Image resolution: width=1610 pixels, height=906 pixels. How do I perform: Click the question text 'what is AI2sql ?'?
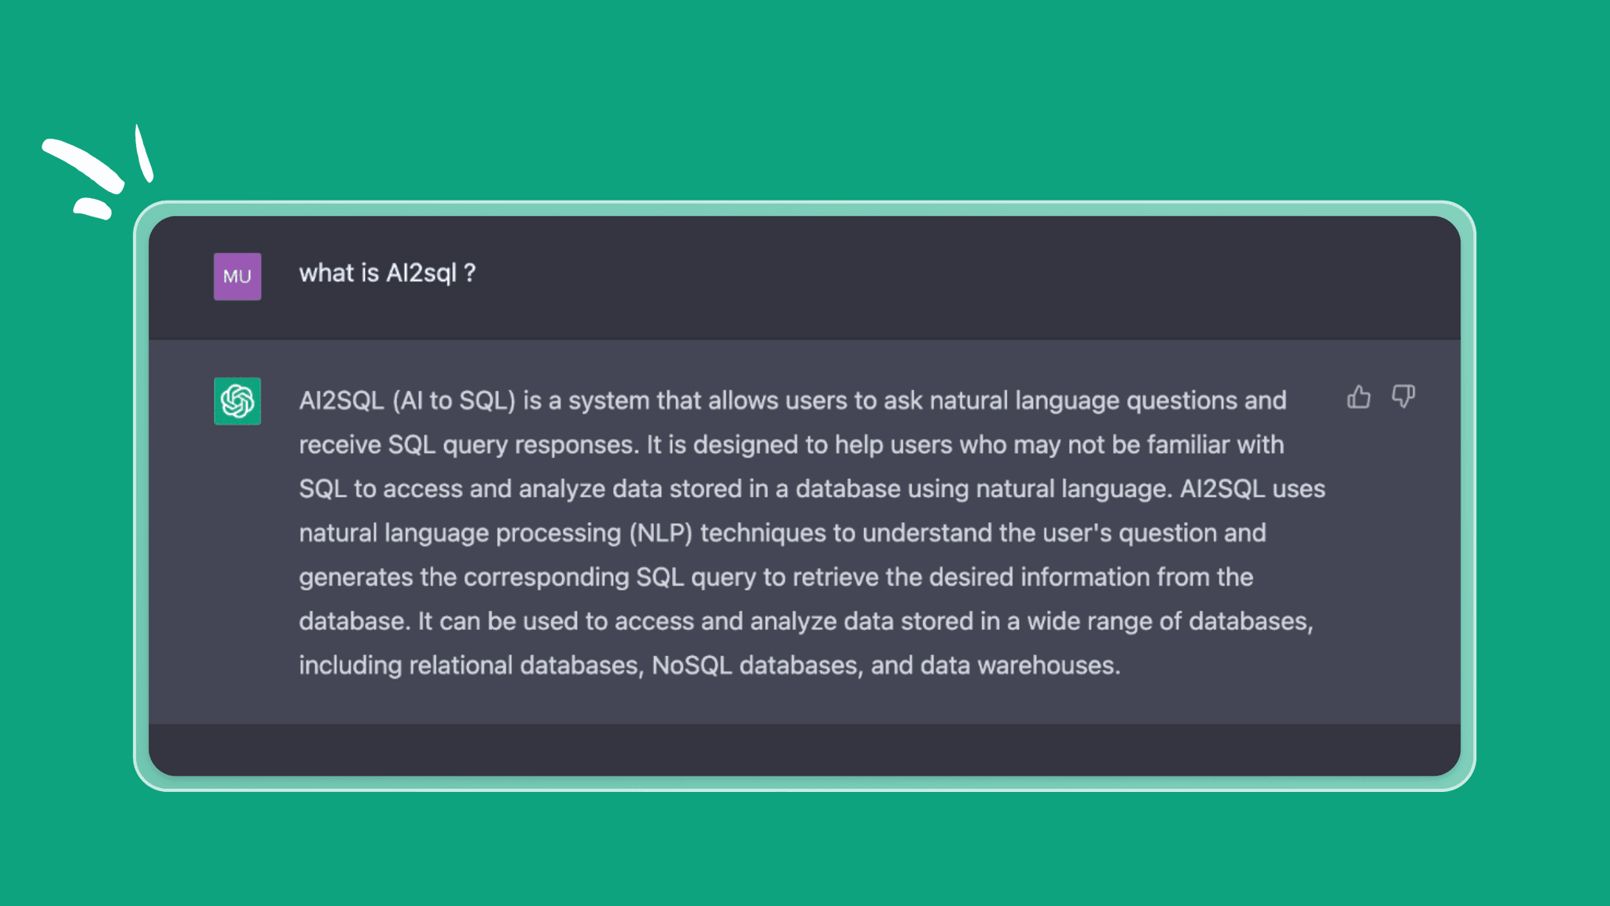(387, 273)
